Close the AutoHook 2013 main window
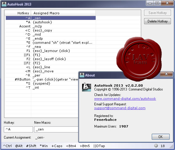Image resolution: width=175 pixels, height=150 pixels. pyautogui.click(x=167, y=3)
